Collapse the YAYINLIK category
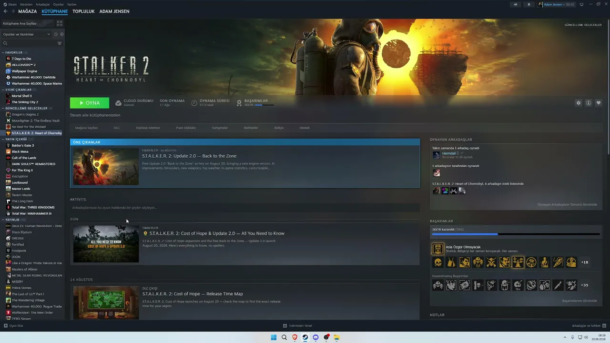The image size is (610, 343). click(3, 220)
